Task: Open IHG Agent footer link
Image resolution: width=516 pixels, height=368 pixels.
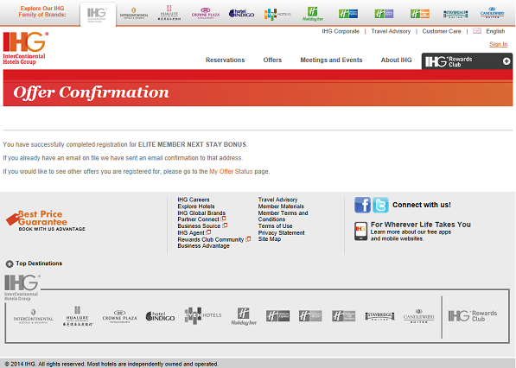Action: click(x=191, y=232)
